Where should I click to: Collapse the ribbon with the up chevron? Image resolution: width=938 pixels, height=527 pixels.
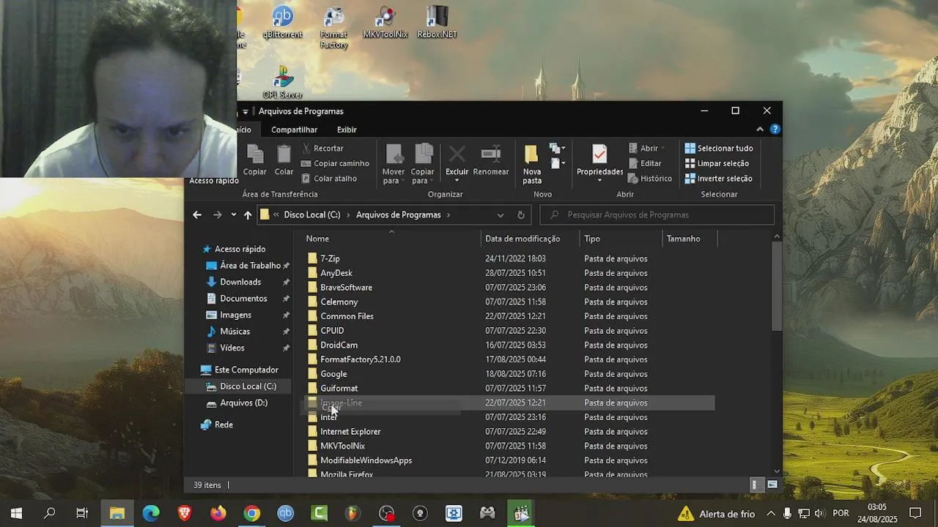(x=760, y=129)
